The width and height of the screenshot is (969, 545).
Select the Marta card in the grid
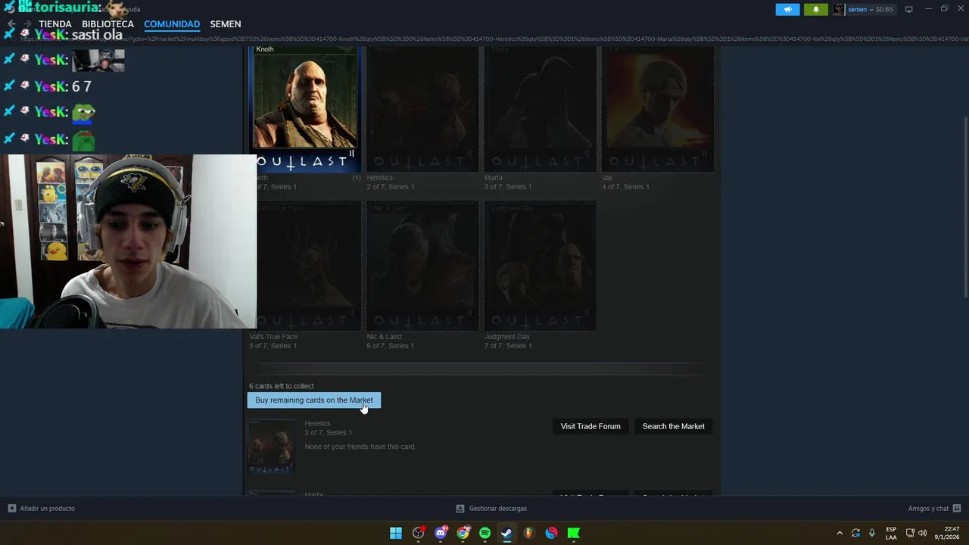(x=540, y=108)
